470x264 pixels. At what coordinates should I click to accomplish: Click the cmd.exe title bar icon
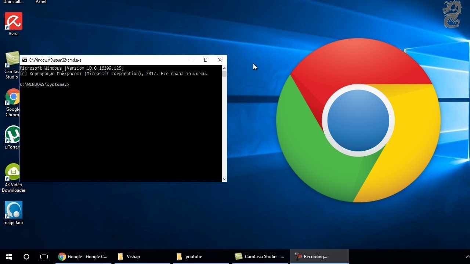coord(25,60)
